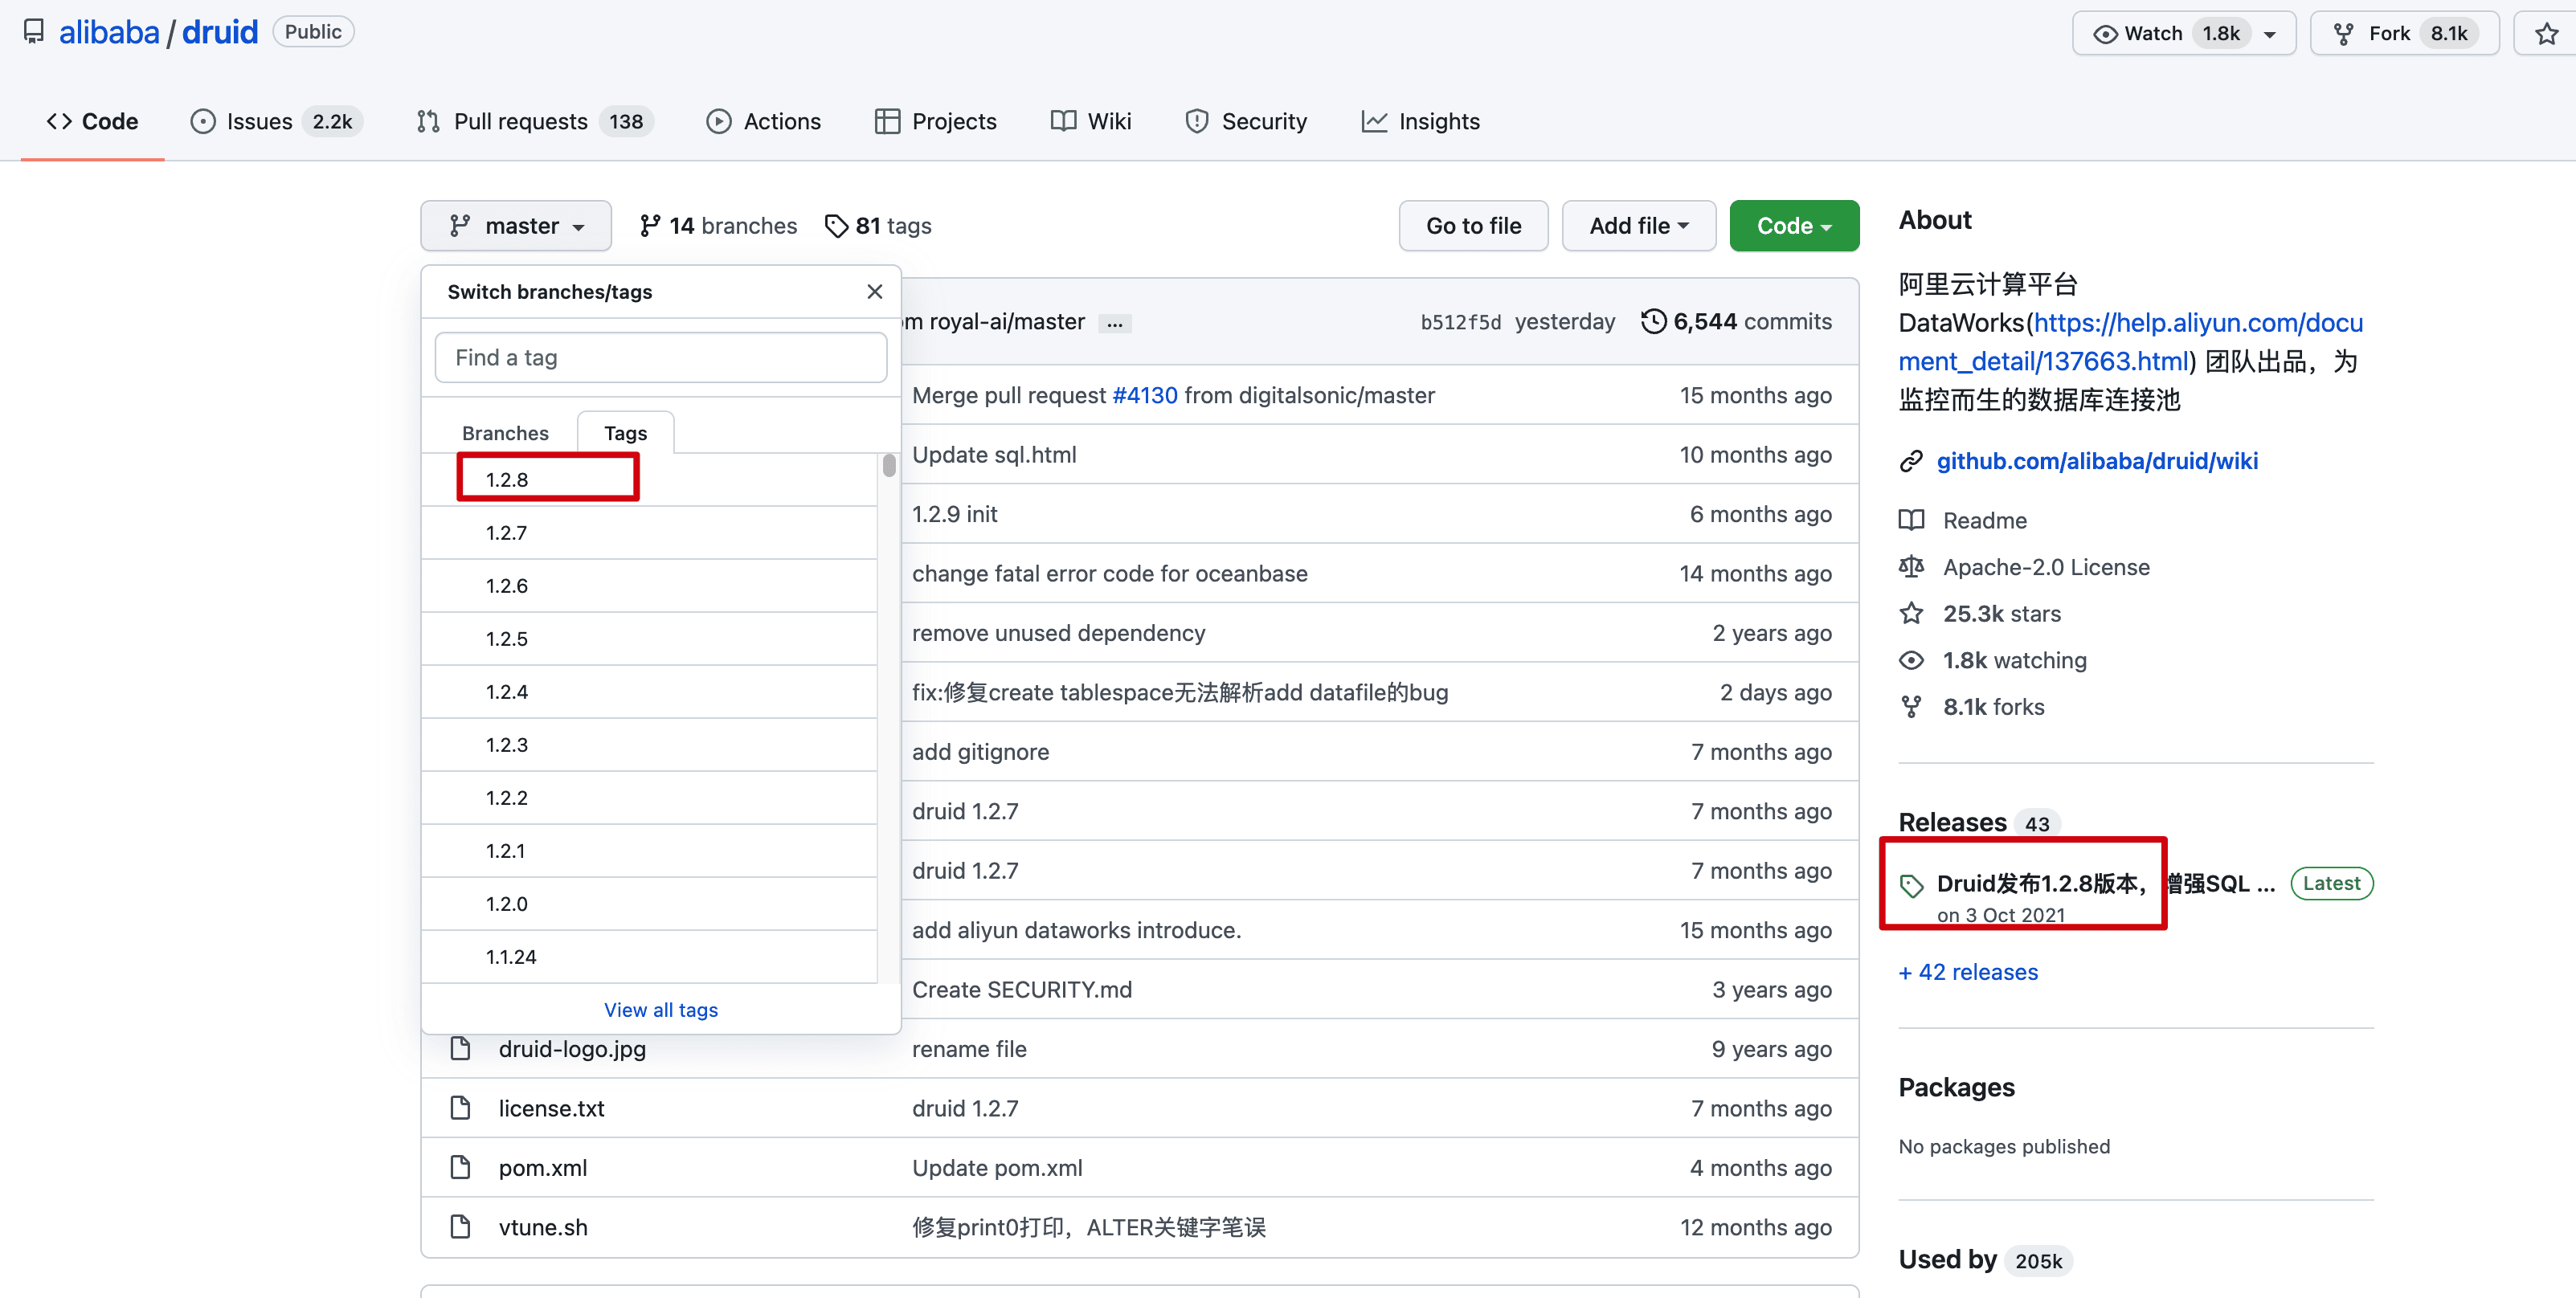Viewport: 2576px width, 1298px height.
Task: Click the View all tags link
Action: [x=660, y=1009]
